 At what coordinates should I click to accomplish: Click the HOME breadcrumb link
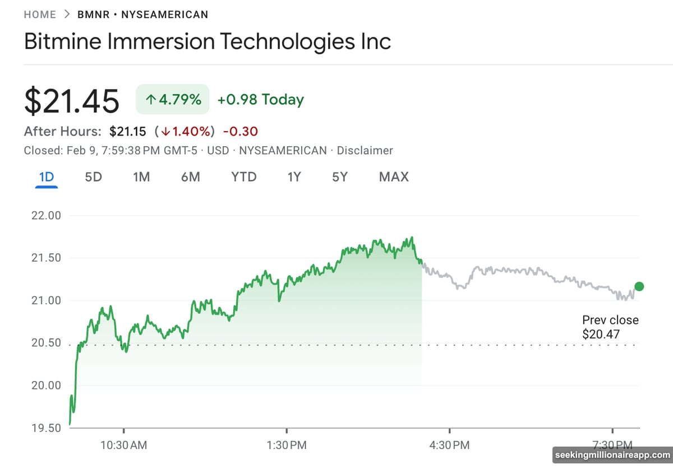click(40, 15)
